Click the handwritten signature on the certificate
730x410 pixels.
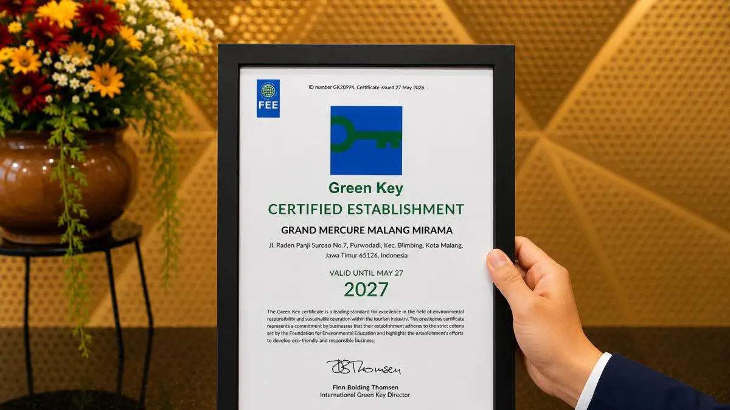tap(364, 367)
